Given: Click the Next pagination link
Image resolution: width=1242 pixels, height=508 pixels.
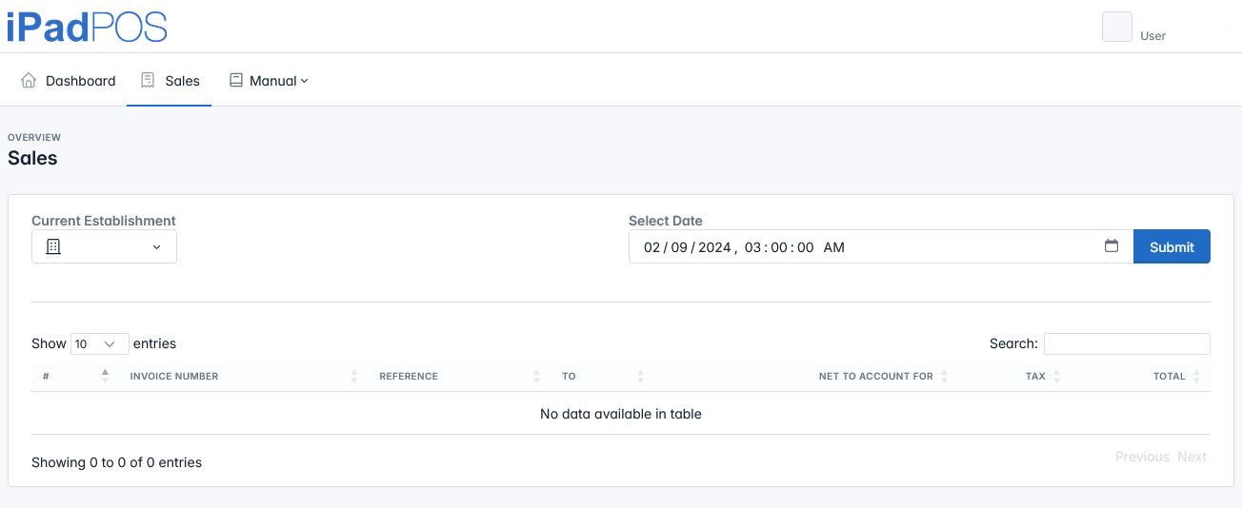Looking at the screenshot, I should coord(1192,457).
